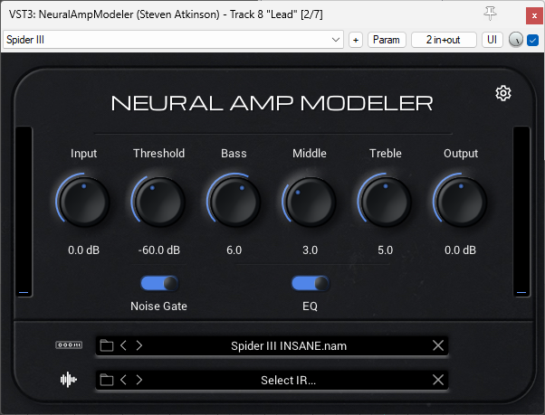Image resolution: width=545 pixels, height=415 pixels.
Task: Open plugin settings gear icon
Action: (x=503, y=93)
